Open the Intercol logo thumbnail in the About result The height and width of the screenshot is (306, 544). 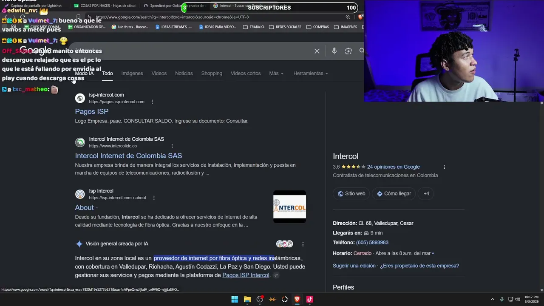tap(289, 207)
